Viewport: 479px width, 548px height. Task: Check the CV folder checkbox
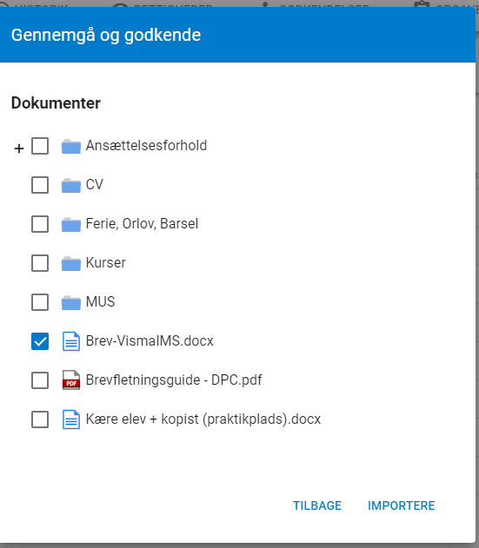[x=40, y=185]
